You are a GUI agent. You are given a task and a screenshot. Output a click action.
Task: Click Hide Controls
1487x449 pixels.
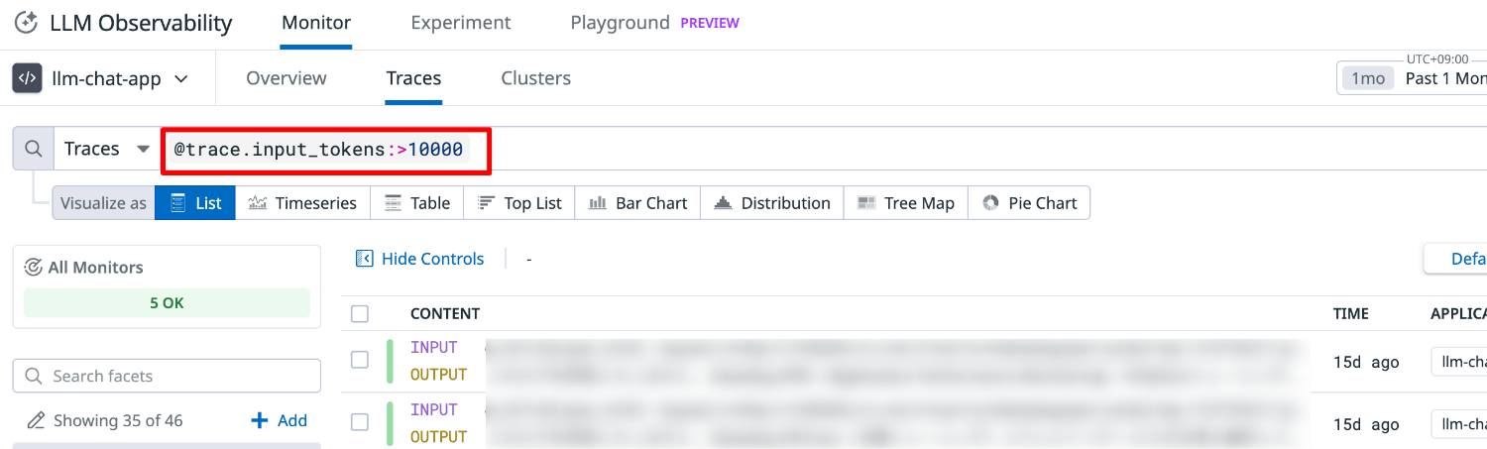coord(420,259)
